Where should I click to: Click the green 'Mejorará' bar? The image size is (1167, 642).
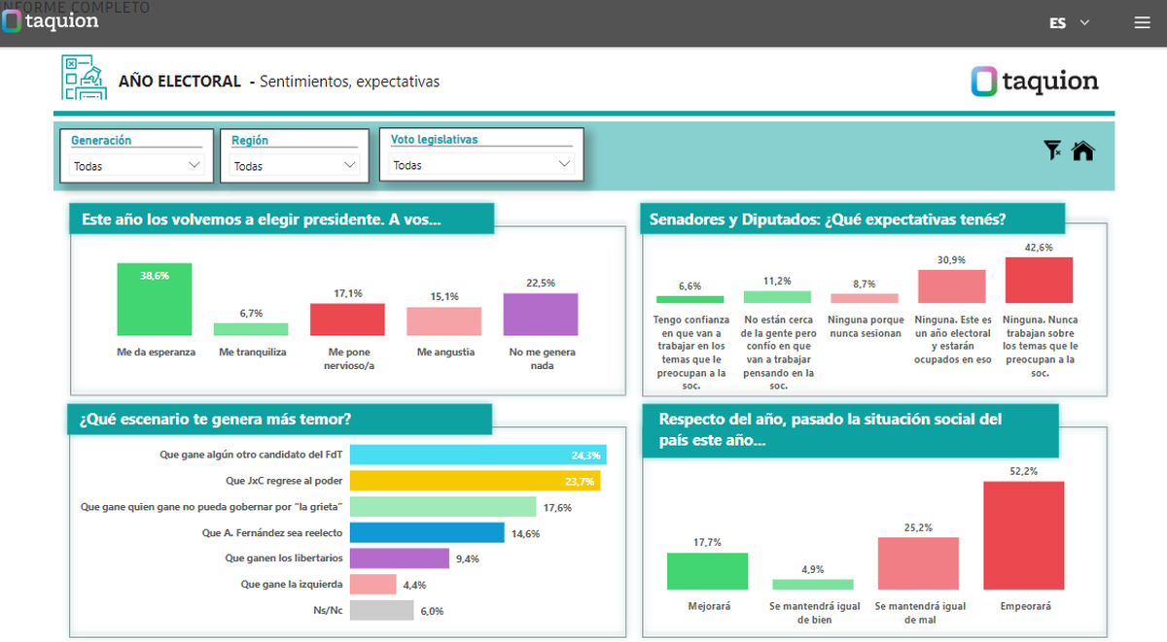click(707, 571)
